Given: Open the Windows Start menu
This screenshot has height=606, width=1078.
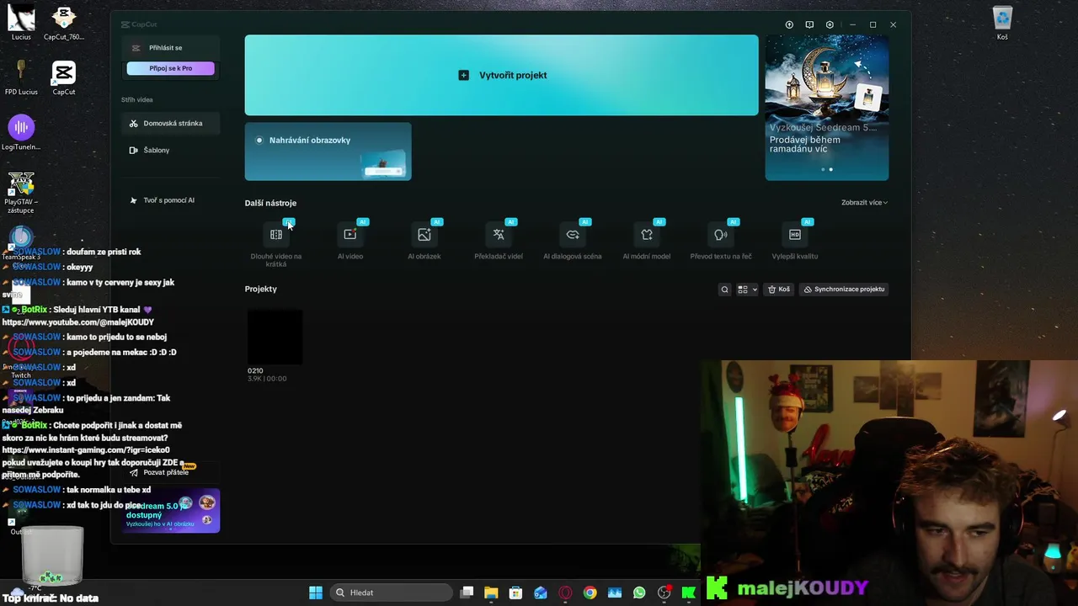Looking at the screenshot, I should (316, 593).
